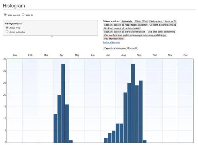Select 'Antal individer' radio option
The image size is (198, 145).
[x=7, y=32]
